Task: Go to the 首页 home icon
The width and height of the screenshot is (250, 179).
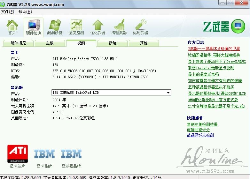Action: [12, 27]
